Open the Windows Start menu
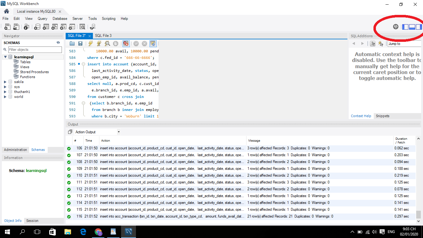 [x=7, y=231]
